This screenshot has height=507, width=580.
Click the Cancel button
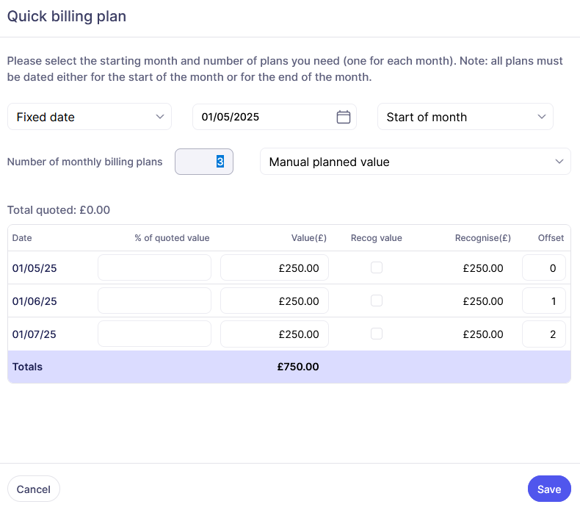34,489
